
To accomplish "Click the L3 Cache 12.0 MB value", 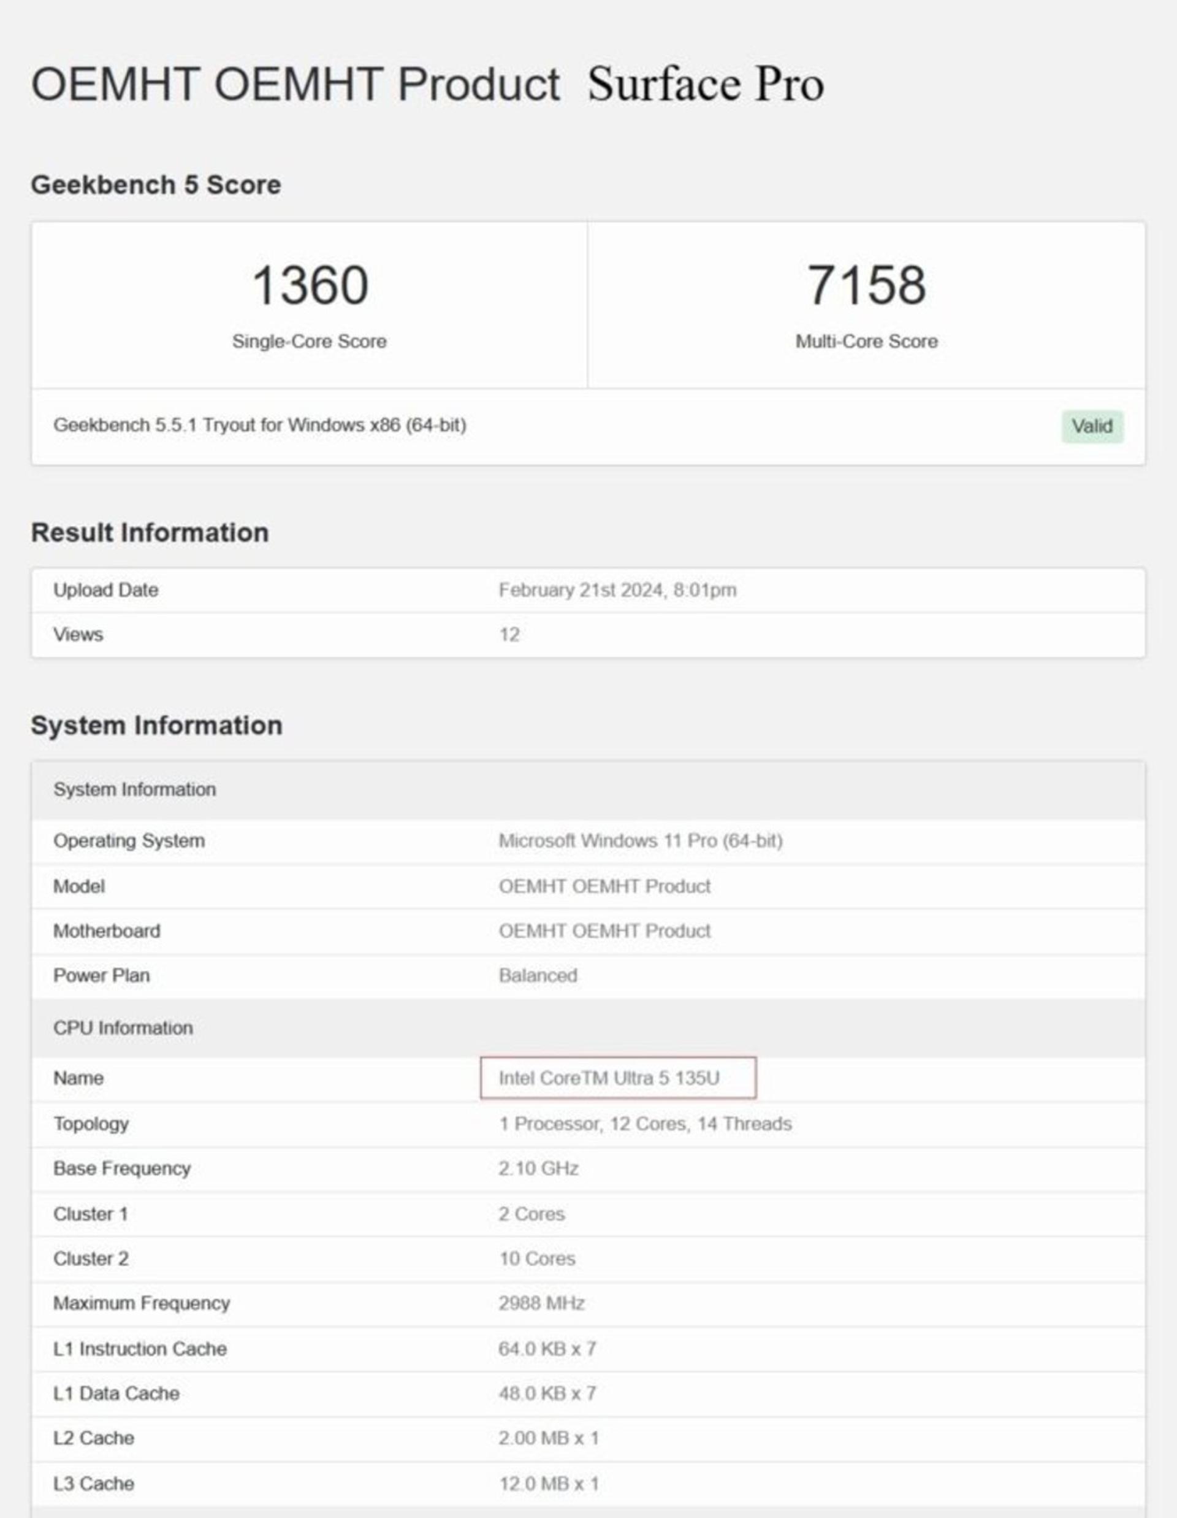I will (548, 1484).
